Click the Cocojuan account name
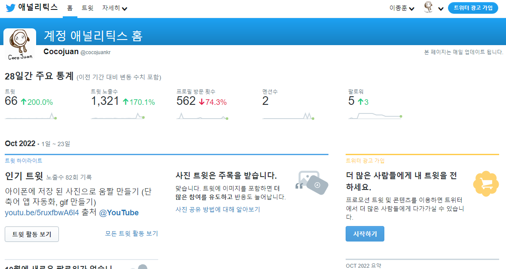 coord(61,52)
